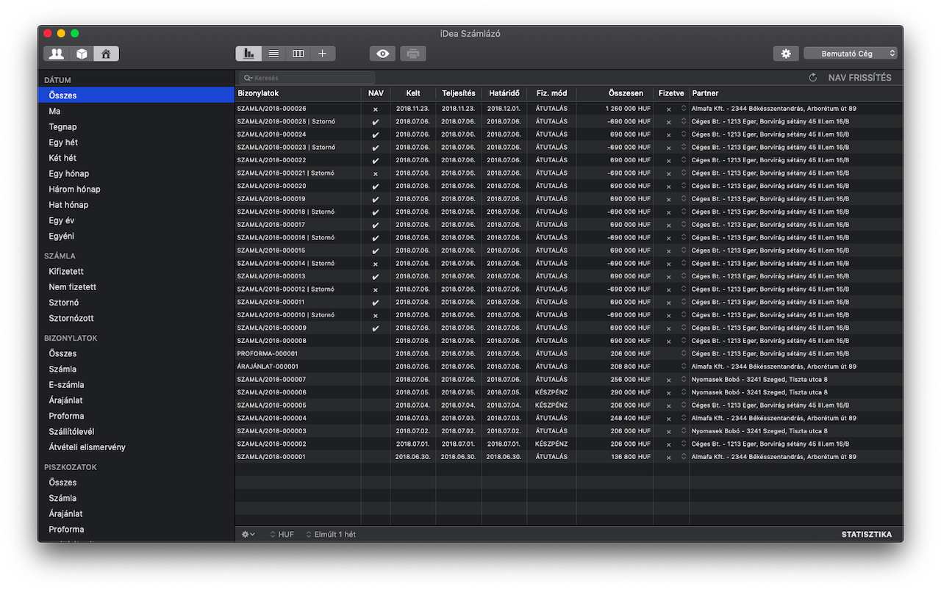Click NAV cross of SZAMLA/2018-000021 Sztornó

(376, 173)
